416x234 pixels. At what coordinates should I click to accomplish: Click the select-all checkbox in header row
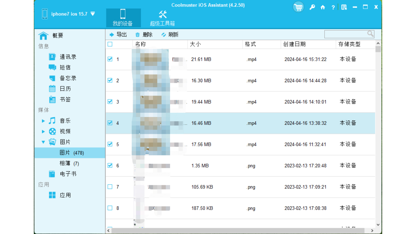pyautogui.click(x=110, y=44)
